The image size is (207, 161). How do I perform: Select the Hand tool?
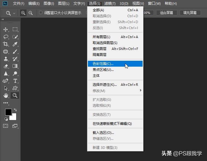pos(6,95)
